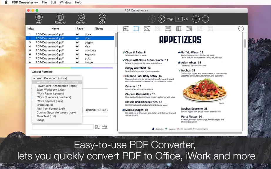Select the image area marking tool
This screenshot has height=169, width=271.
[147, 29]
